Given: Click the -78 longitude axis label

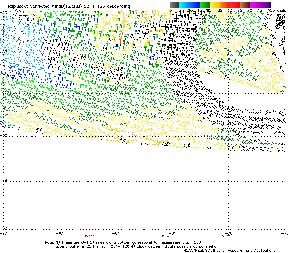Looking at the screenshot, I should coord(229,233).
